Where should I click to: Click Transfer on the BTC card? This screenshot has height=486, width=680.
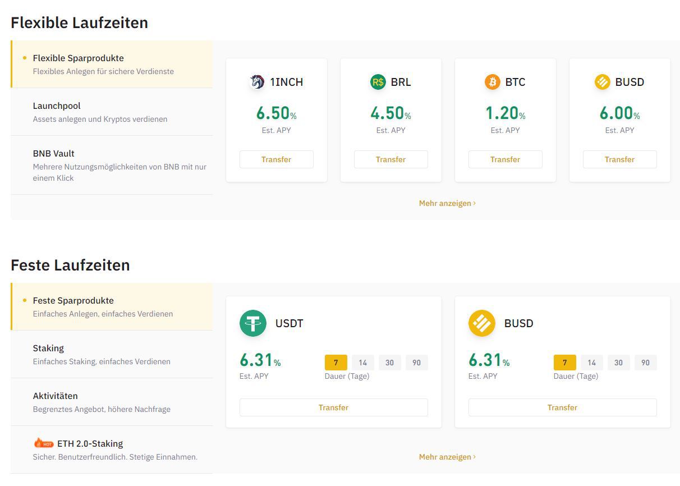click(x=505, y=159)
